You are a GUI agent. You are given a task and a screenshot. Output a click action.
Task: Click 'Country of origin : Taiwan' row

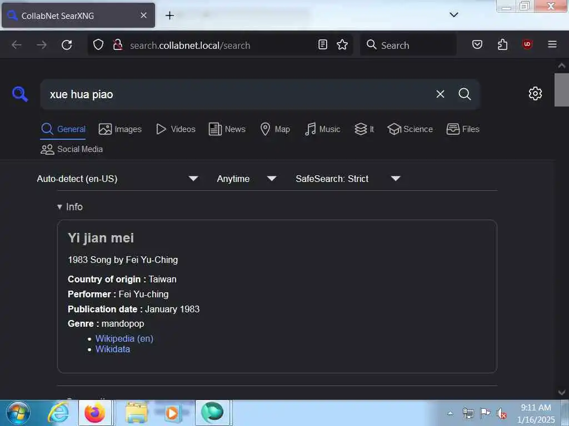click(x=122, y=280)
